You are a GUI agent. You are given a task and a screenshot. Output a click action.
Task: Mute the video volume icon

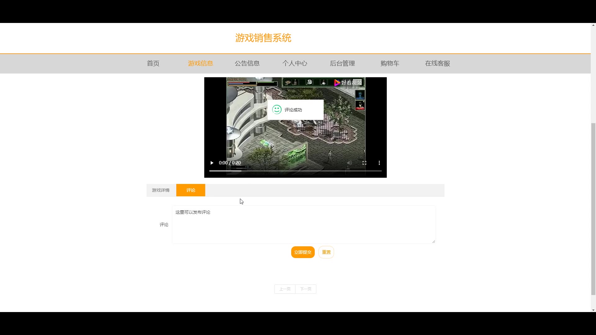(x=350, y=163)
